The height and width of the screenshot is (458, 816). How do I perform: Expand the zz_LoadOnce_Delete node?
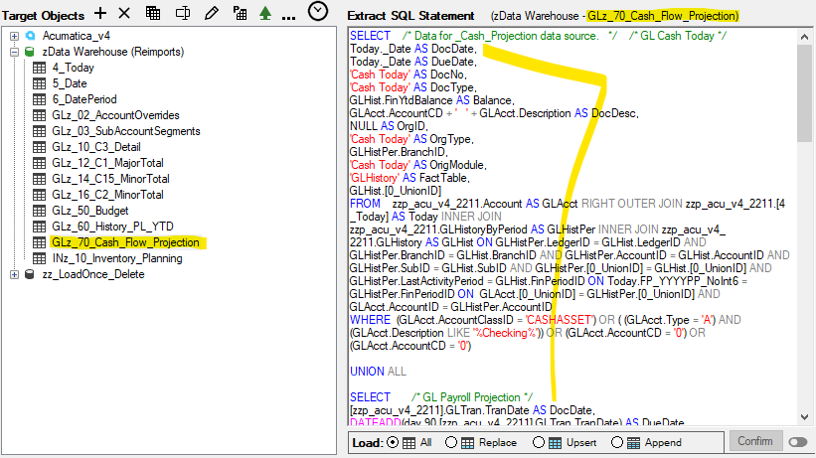tap(15, 274)
